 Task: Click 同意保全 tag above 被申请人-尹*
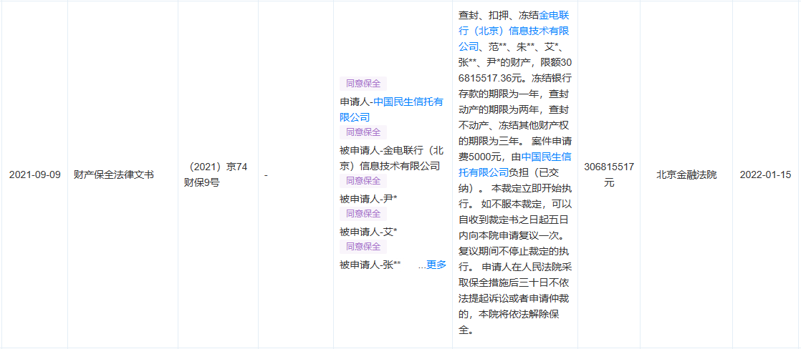363,181
